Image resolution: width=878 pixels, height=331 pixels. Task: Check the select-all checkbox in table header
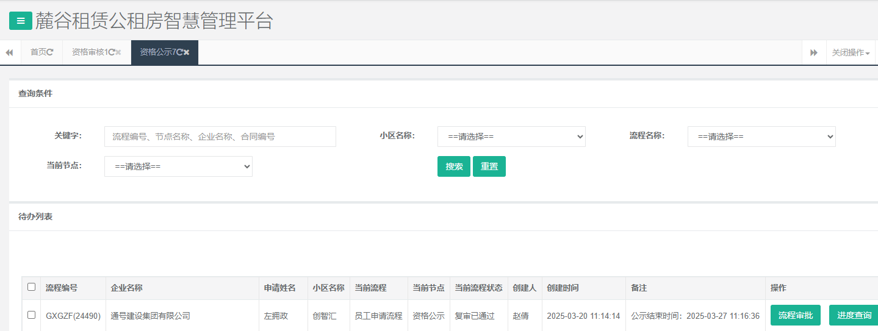click(32, 287)
